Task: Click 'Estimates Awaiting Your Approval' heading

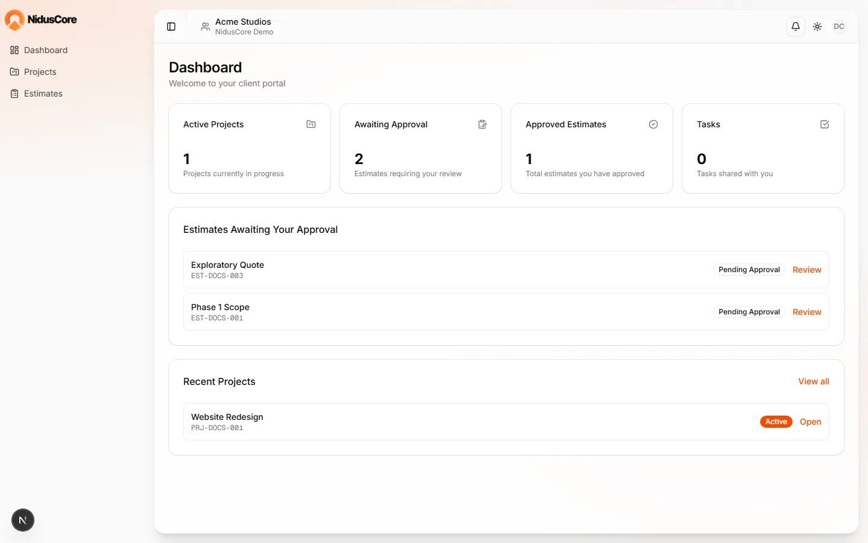Action: 260,229
